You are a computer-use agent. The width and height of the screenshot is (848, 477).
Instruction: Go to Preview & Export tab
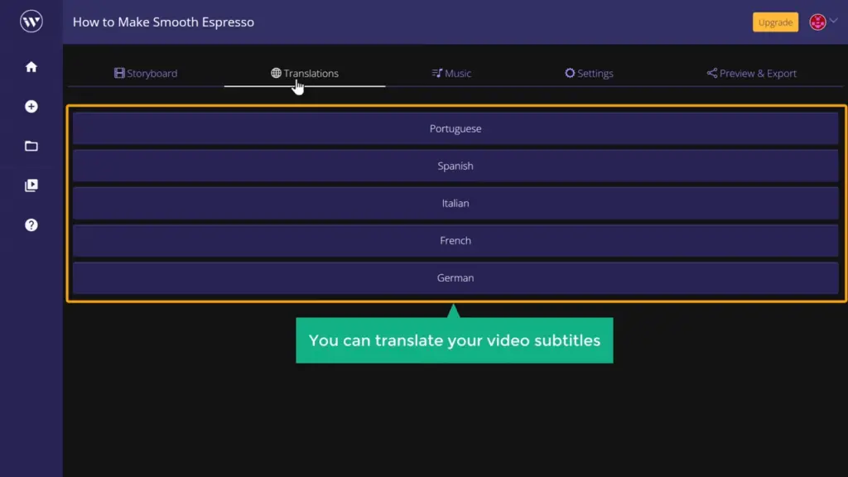(x=751, y=73)
